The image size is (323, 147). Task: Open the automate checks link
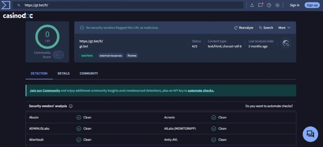(x=201, y=90)
